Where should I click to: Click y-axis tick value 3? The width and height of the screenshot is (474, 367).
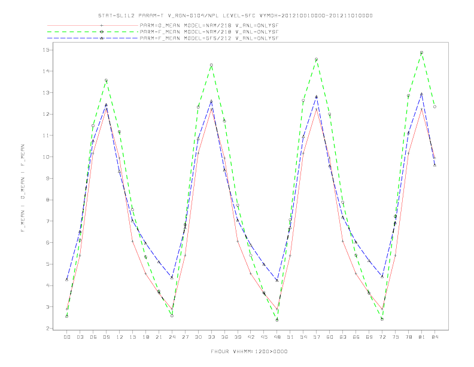(47, 307)
